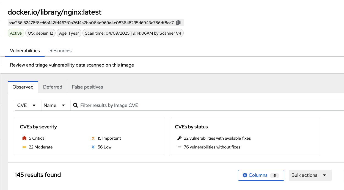Click the Moderate severity yellow bars icon
344x190 pixels.
(24, 147)
